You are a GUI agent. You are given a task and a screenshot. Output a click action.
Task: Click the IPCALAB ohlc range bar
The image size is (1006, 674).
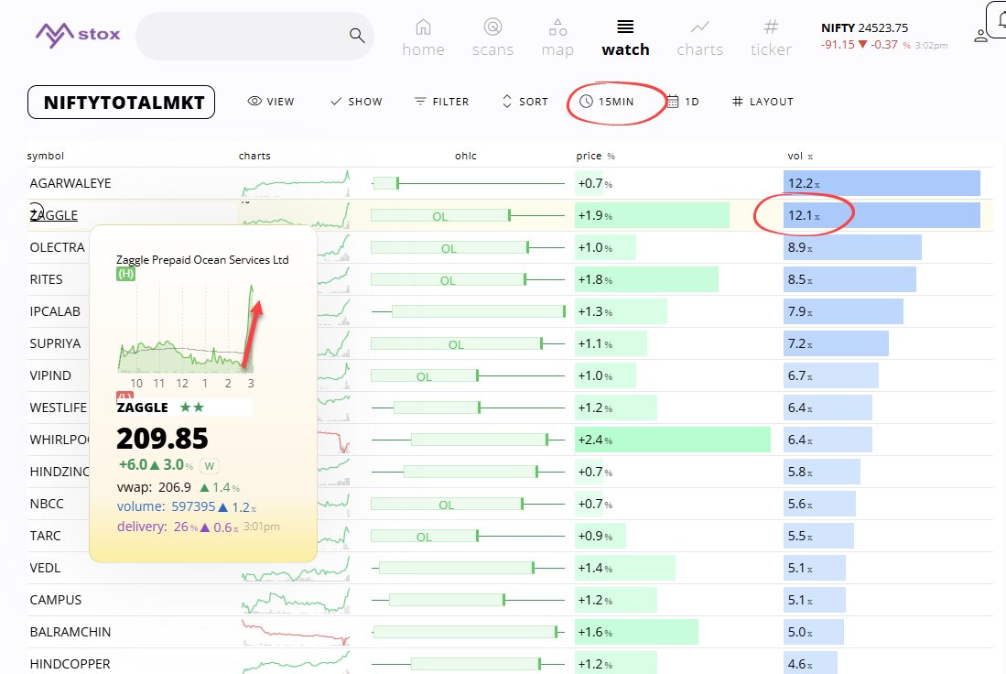[469, 312]
